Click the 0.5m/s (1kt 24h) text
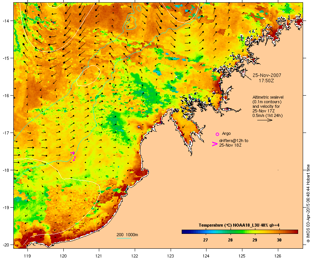The height and width of the screenshot is (259, 313). click(268, 115)
